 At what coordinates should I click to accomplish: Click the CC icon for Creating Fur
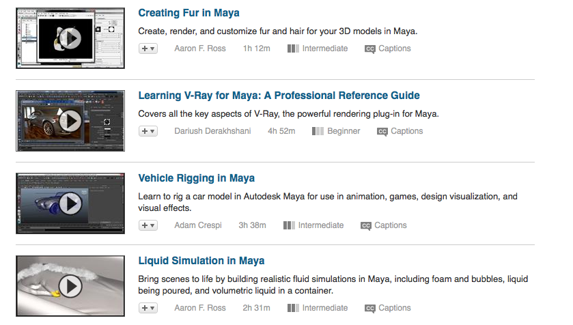pos(370,49)
